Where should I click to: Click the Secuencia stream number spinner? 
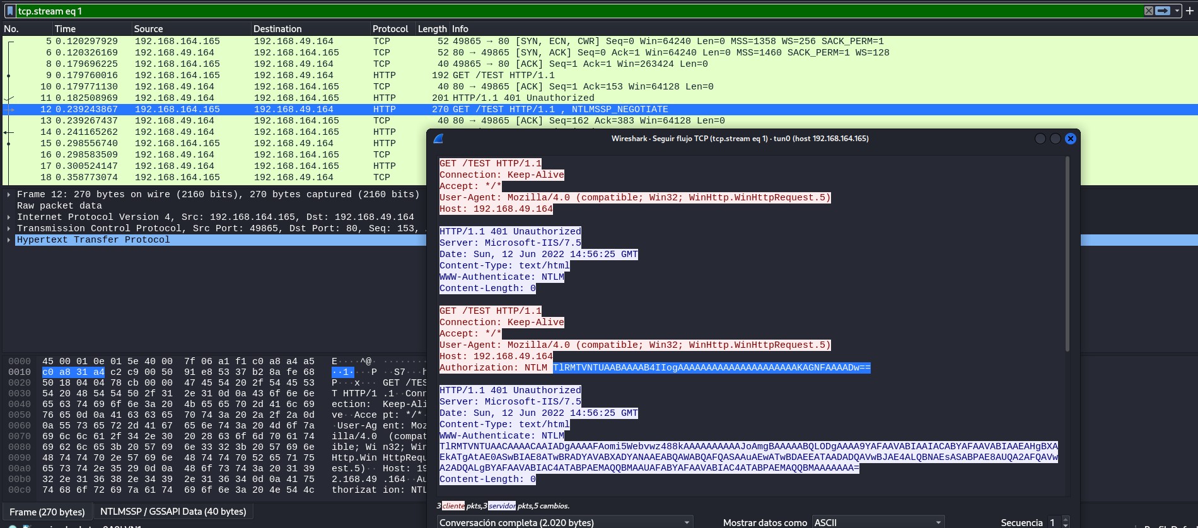coord(1066,522)
